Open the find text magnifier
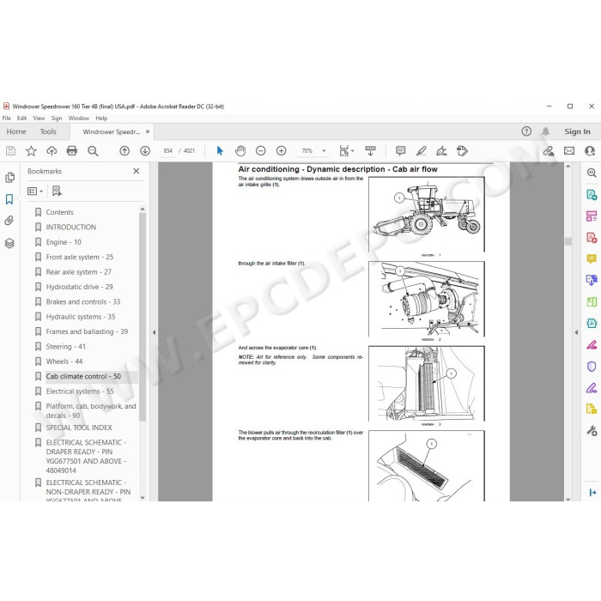Viewport: 601px width, 601px height. tap(93, 151)
